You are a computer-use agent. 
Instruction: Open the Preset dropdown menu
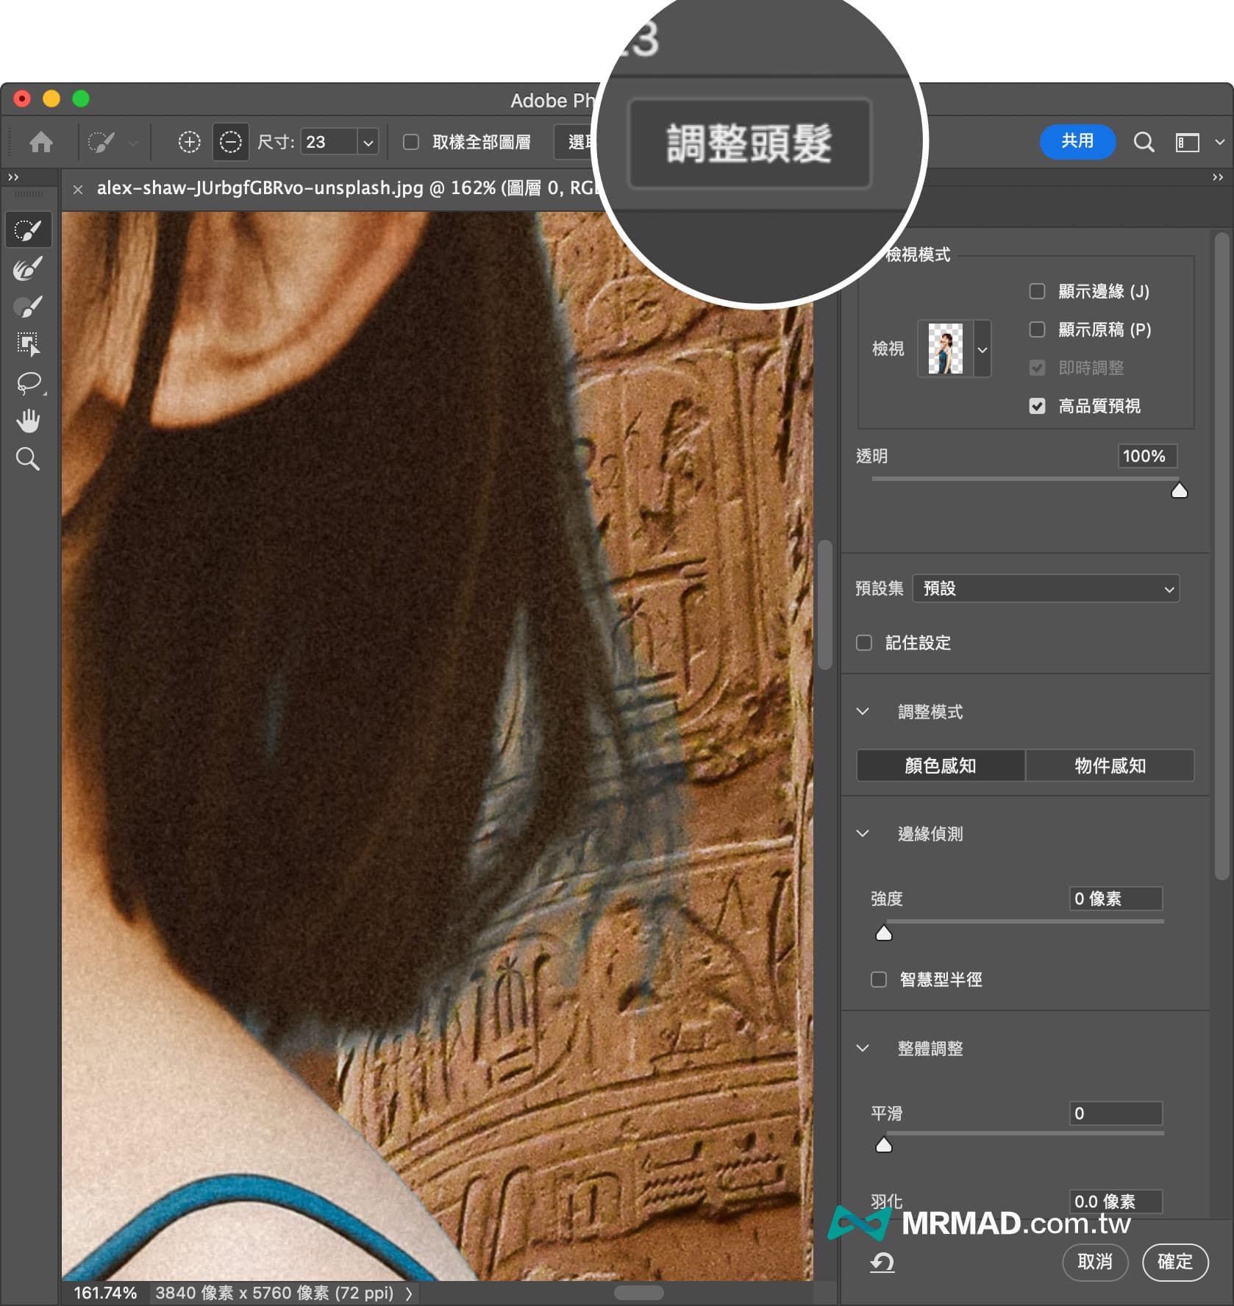click(1046, 588)
